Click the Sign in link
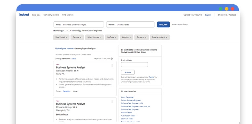Screen dimensions: 252x124 208,15
